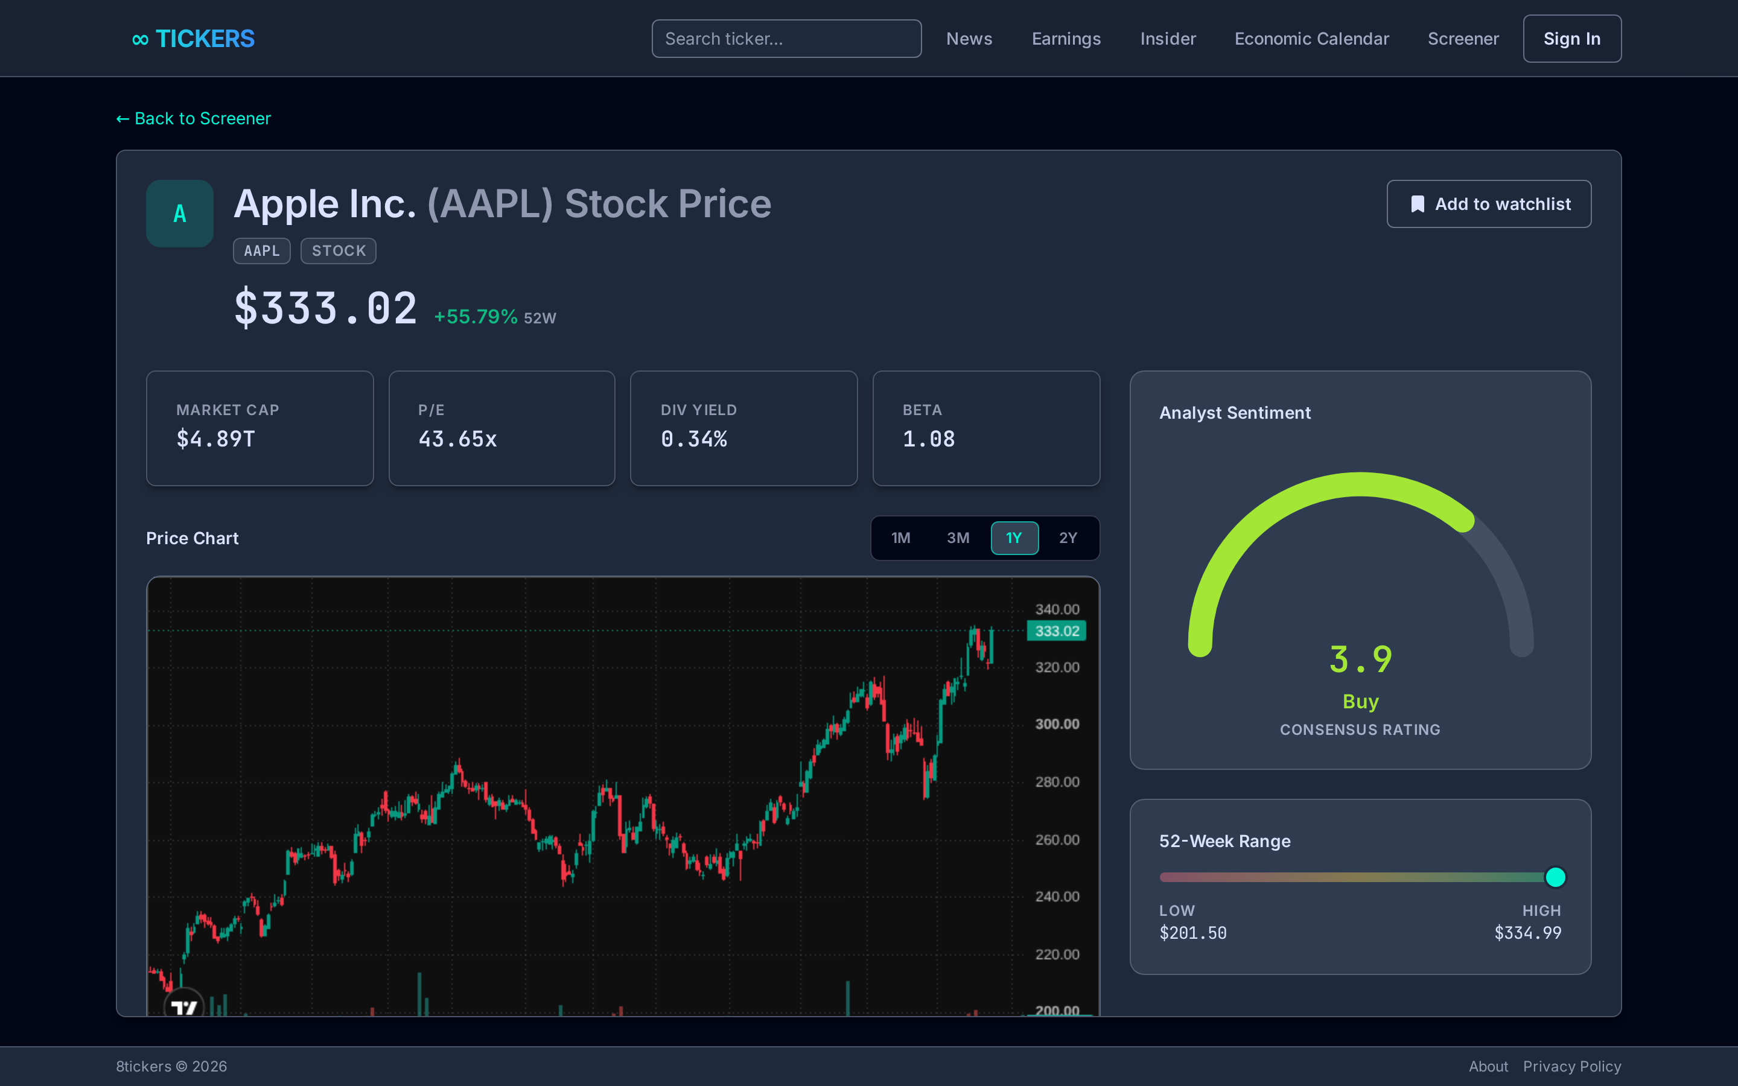Select the active 1Y range button
This screenshot has width=1738, height=1086.
[1014, 538]
